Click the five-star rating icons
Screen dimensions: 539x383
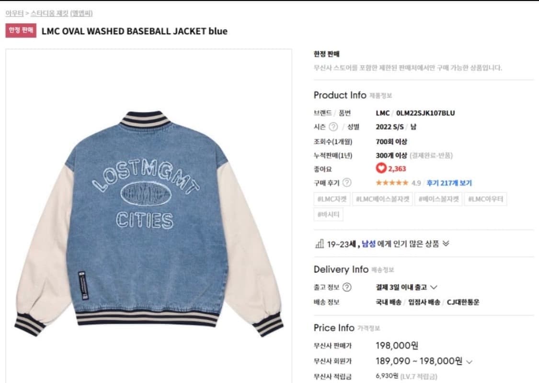pyautogui.click(x=392, y=183)
